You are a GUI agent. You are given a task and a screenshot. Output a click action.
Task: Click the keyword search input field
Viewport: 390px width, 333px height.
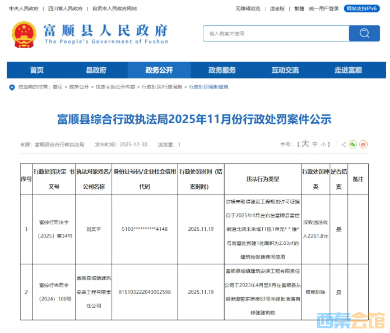275,34
